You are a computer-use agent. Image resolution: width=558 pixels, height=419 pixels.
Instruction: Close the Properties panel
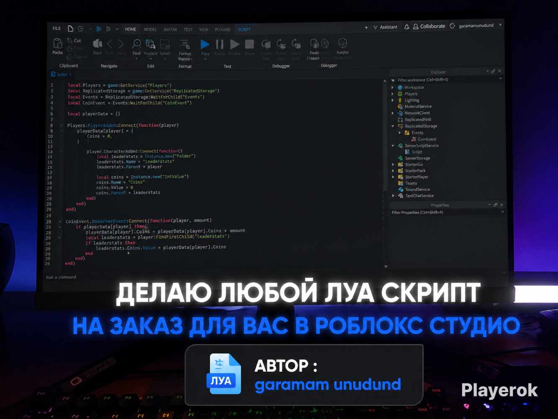(x=501, y=205)
